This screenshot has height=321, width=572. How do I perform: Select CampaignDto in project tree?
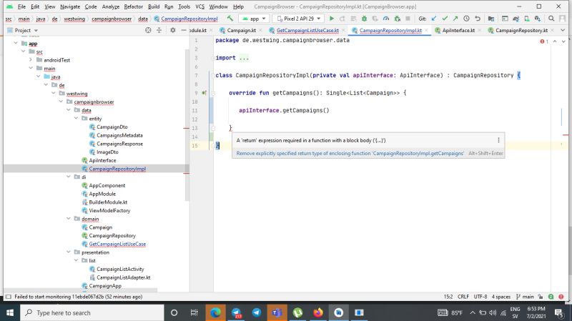tap(112, 127)
